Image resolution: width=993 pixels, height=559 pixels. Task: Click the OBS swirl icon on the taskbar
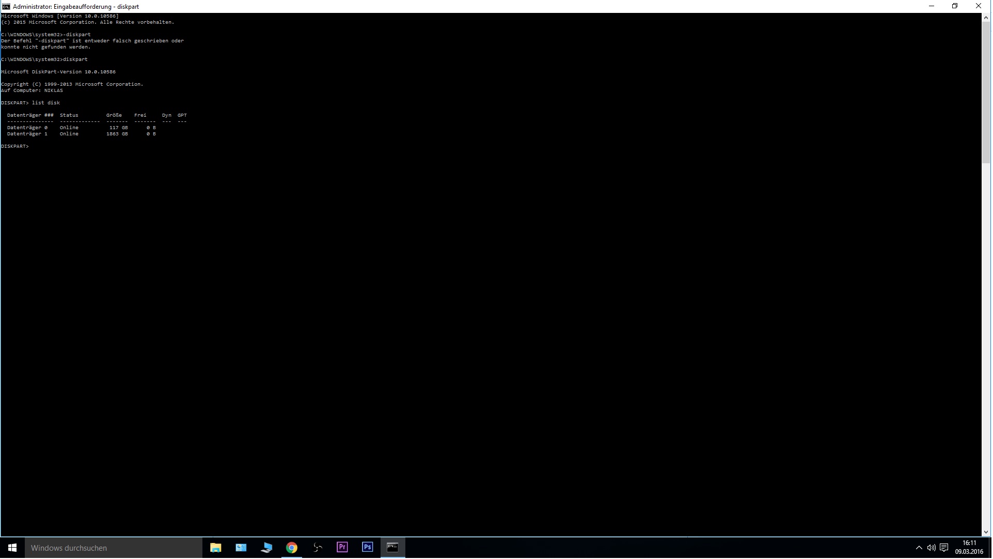pyautogui.click(x=318, y=548)
